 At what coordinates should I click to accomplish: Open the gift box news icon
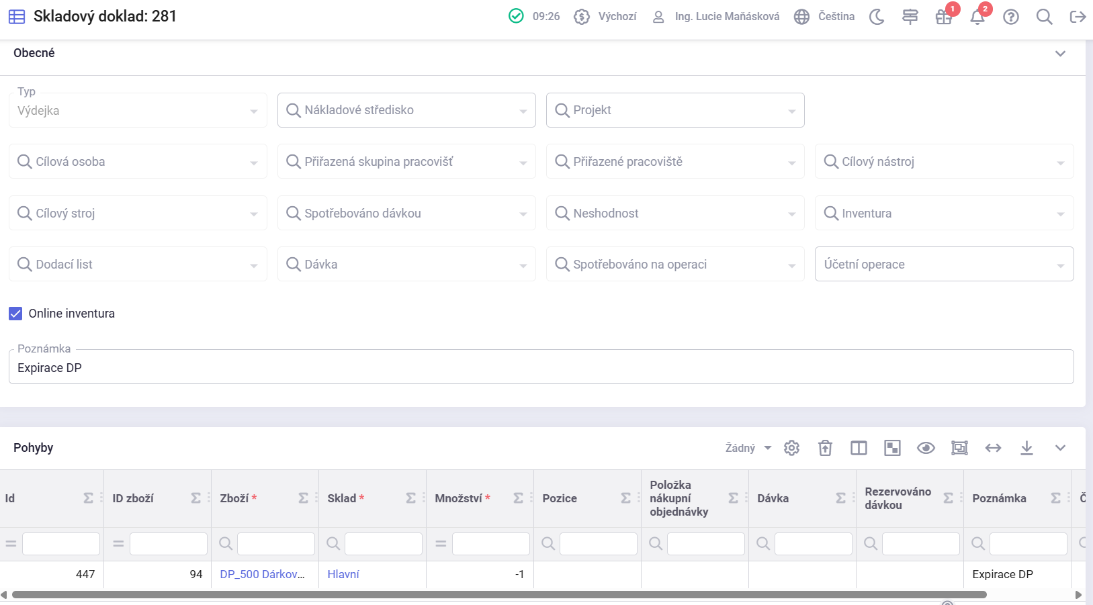[944, 17]
